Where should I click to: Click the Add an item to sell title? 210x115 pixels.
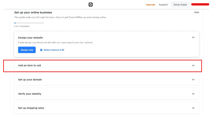coord(29,66)
